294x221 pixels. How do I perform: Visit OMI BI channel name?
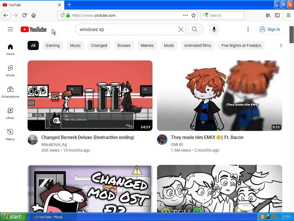(x=177, y=144)
